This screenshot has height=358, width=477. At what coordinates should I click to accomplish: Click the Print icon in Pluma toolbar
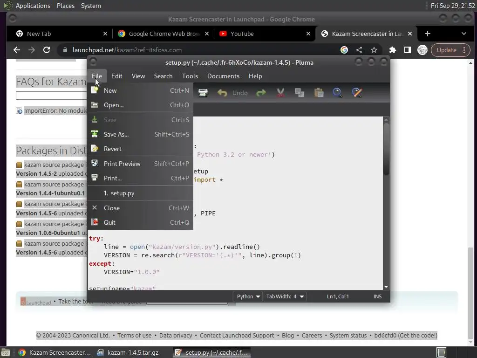pyautogui.click(x=203, y=93)
